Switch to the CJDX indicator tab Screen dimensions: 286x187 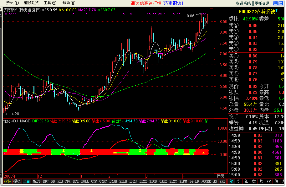click(x=163, y=181)
